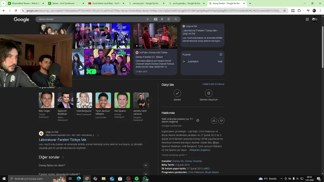This screenshot has width=324, height=182.
Task: Give the show a thumbs down
Action: click(x=221, y=121)
